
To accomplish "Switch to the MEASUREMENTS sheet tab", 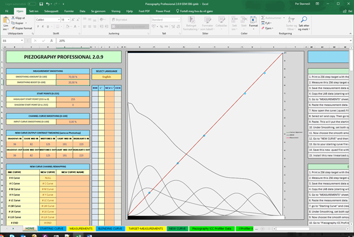I will (x=81, y=229).
